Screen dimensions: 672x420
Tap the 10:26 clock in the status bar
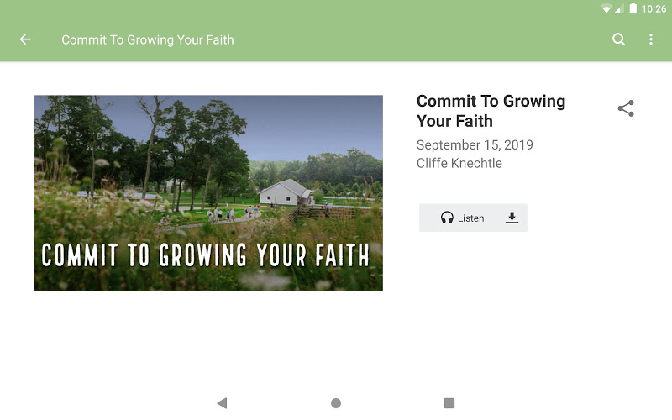(654, 9)
